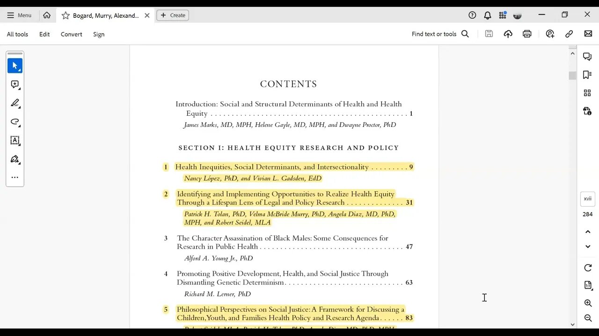Click author line Alford A. Young Jr., PhD

[x=219, y=258]
